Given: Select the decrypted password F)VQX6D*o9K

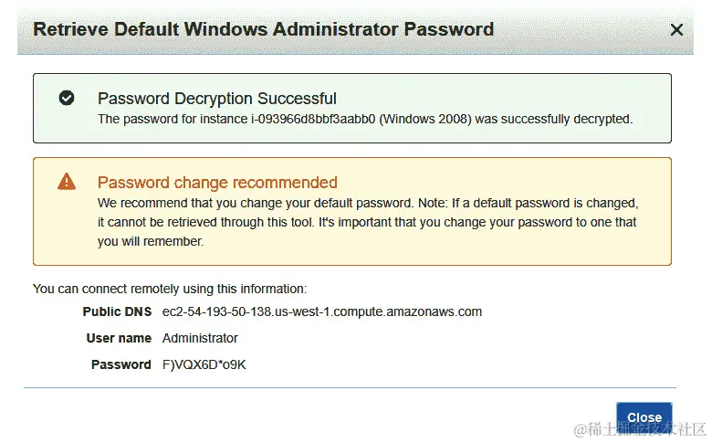Looking at the screenshot, I should coord(204,364).
